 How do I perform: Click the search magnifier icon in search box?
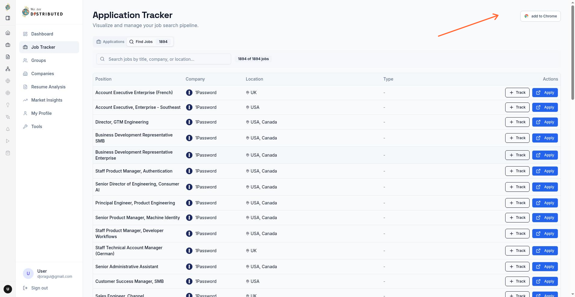pyautogui.click(x=102, y=59)
